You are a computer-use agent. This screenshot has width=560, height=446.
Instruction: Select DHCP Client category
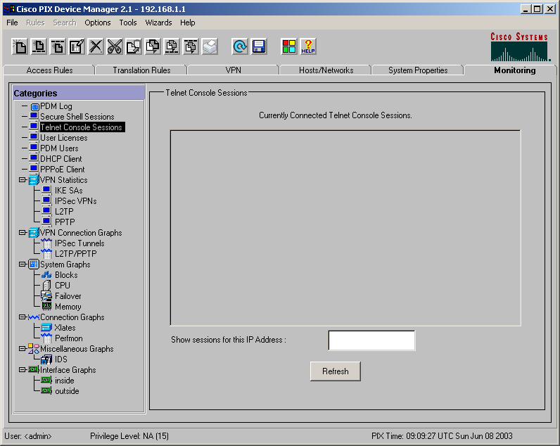pos(61,159)
